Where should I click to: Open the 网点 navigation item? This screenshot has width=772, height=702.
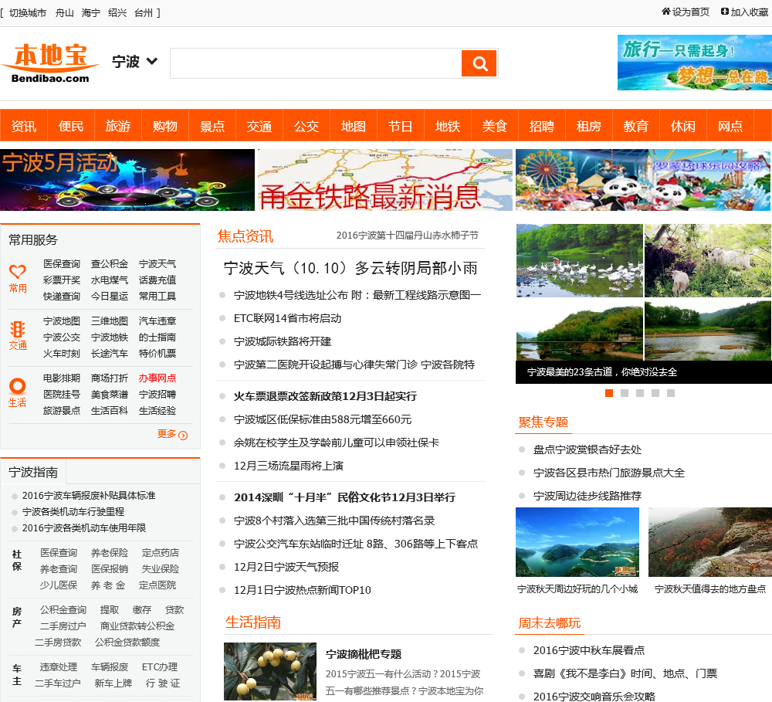point(730,126)
